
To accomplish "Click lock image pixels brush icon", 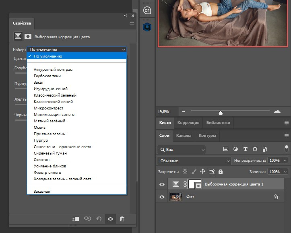I will click(x=194, y=171).
